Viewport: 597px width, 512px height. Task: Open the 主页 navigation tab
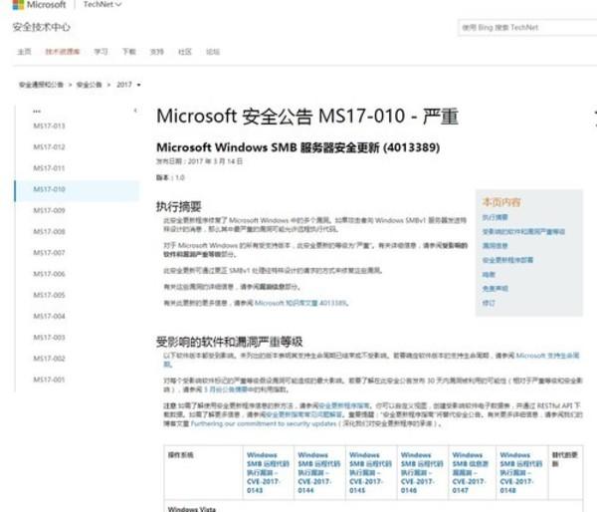click(24, 52)
